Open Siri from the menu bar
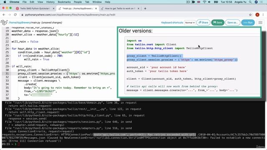 pos(256,2)
